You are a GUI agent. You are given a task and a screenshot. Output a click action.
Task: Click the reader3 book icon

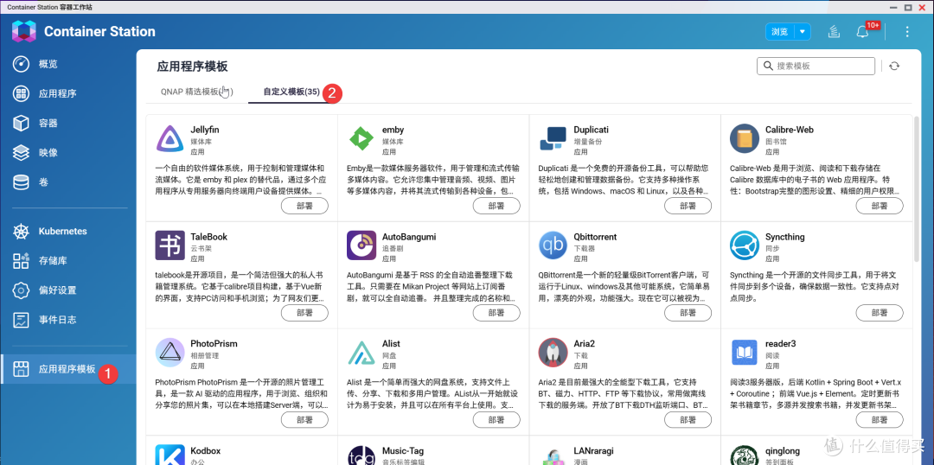point(745,353)
